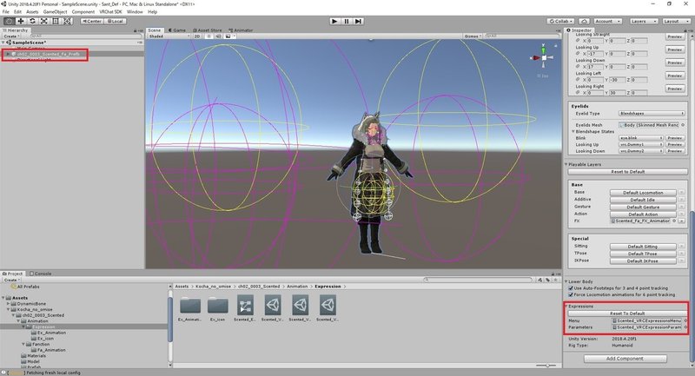Click the Add Component button
This screenshot has height=376, width=695.
pos(625,359)
